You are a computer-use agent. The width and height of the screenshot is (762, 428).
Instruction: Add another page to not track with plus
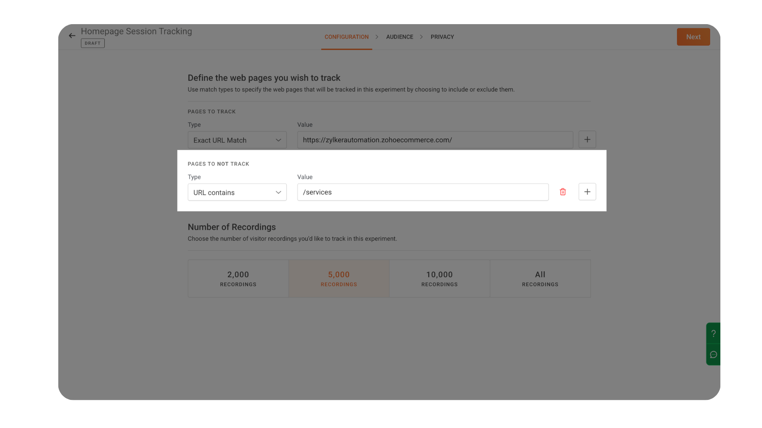click(x=587, y=192)
